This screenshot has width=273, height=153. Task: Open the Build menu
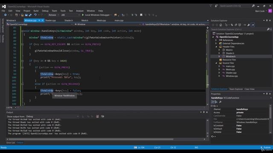pyautogui.click(x=36, y=11)
